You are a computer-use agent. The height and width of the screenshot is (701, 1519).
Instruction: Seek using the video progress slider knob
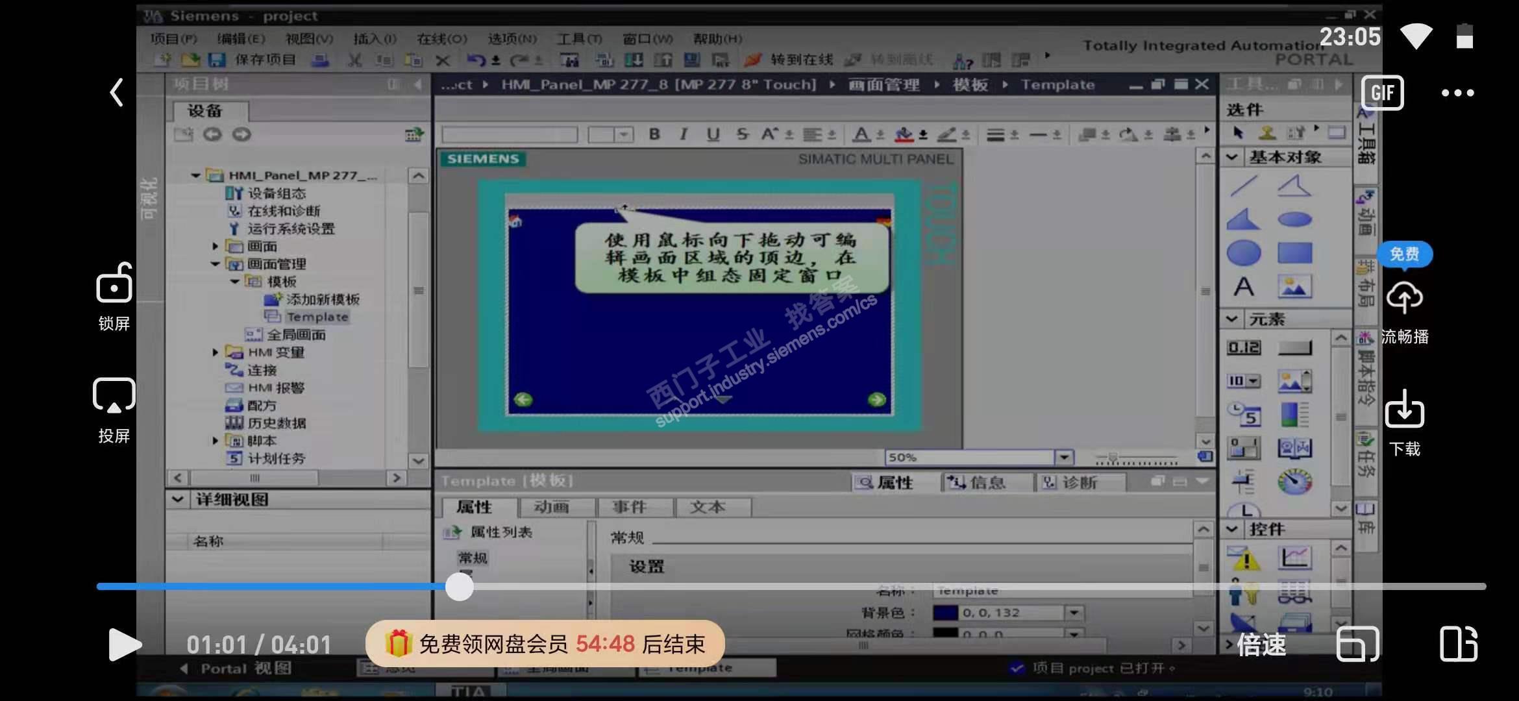[460, 587]
